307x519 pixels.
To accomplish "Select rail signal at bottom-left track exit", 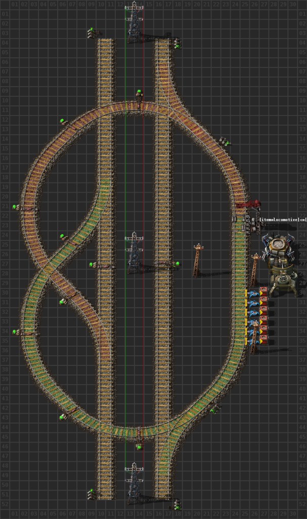I will (x=92, y=495).
